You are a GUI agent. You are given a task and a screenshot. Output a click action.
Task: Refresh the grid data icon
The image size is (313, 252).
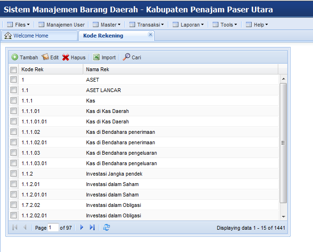[x=107, y=227]
